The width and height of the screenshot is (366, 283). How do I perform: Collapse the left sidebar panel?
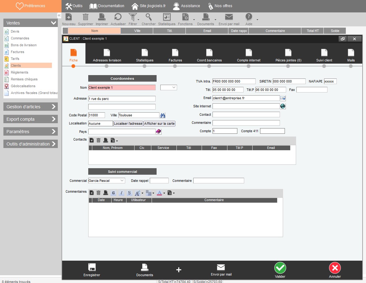click(59, 16)
